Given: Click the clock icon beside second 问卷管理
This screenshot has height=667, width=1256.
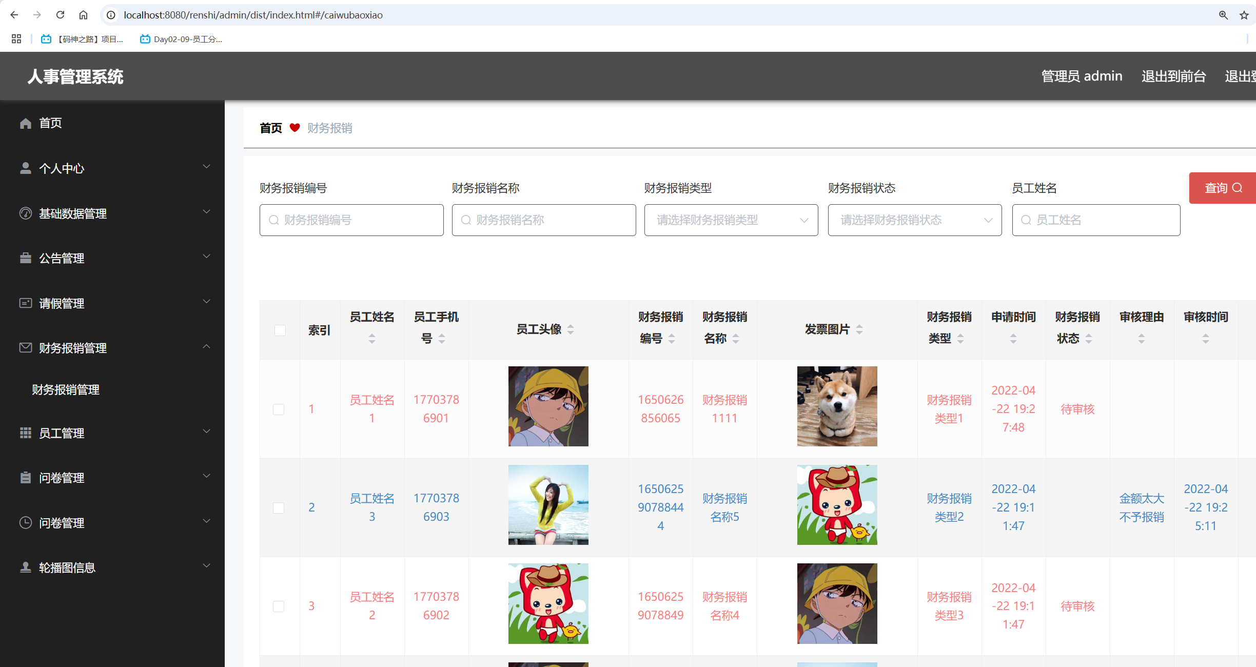Looking at the screenshot, I should (x=26, y=523).
